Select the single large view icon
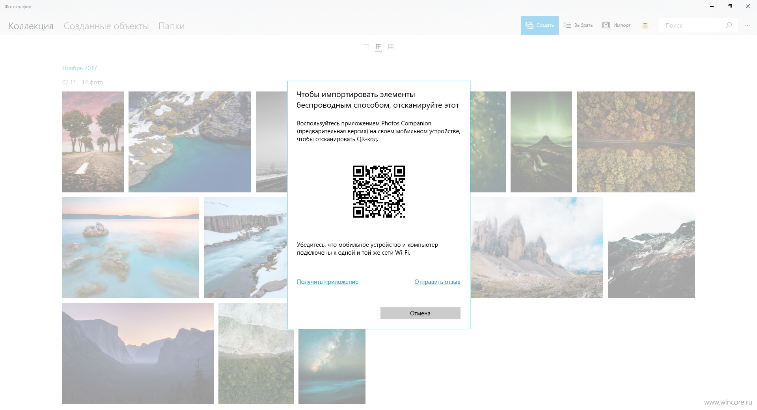The image size is (757, 410). tap(366, 47)
